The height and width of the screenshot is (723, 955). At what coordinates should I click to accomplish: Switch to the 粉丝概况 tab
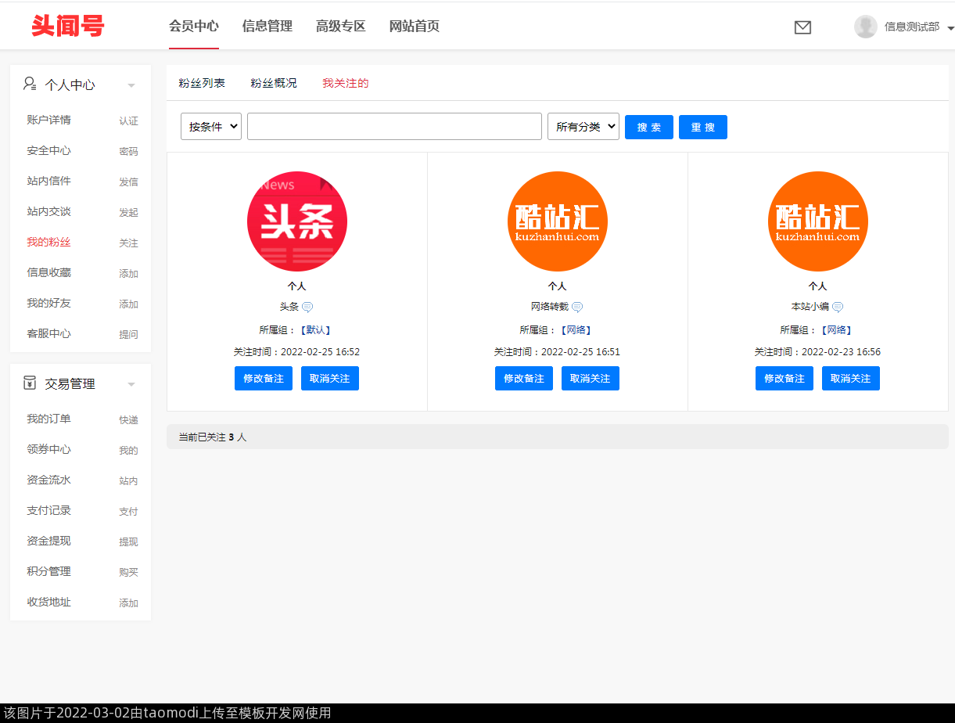(x=274, y=83)
